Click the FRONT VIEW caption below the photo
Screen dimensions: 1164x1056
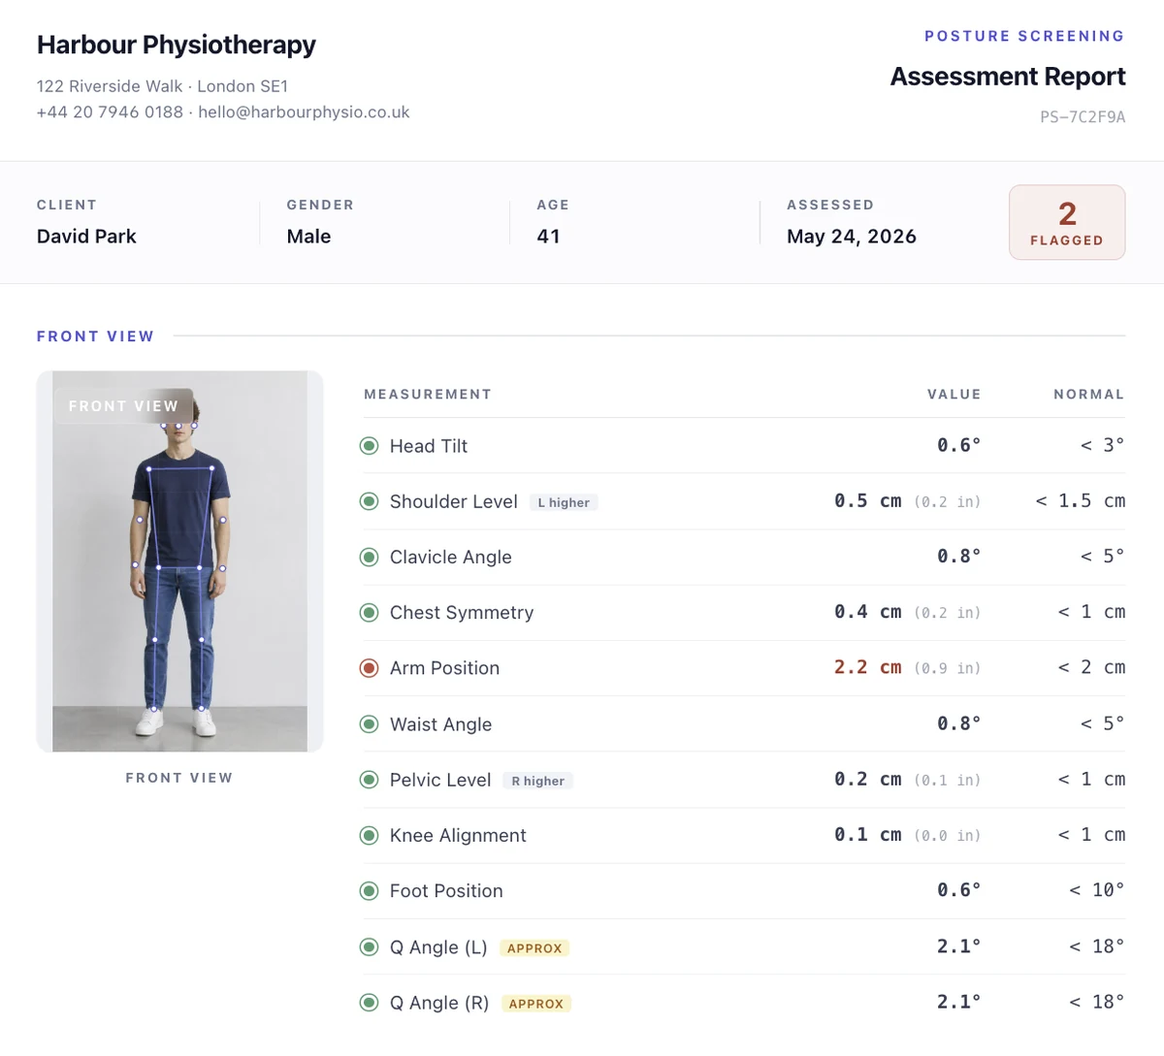(x=179, y=778)
